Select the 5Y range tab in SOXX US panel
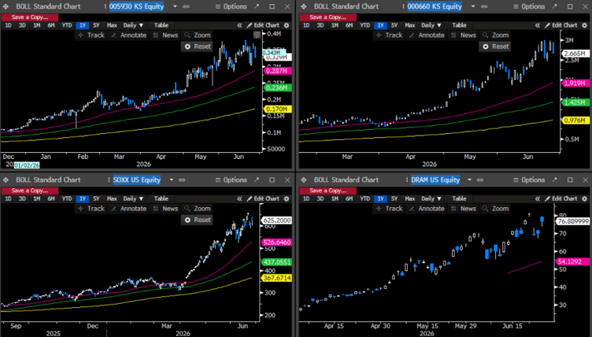 (96, 198)
